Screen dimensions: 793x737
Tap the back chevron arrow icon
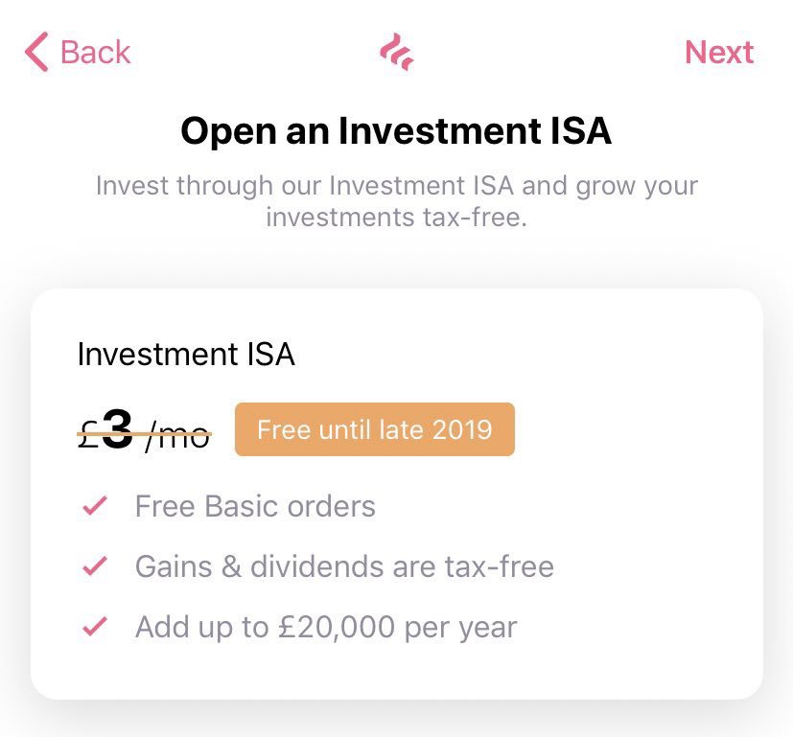coord(36,52)
